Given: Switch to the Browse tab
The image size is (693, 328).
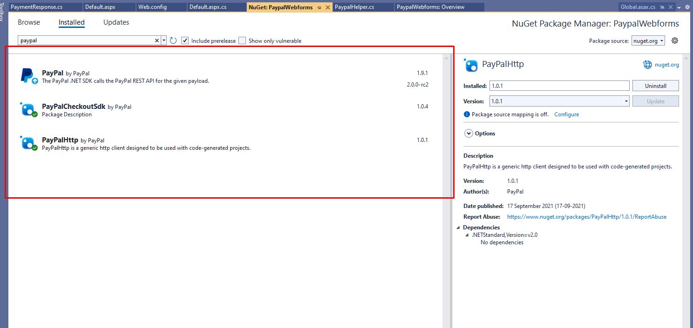Looking at the screenshot, I should click(x=29, y=22).
